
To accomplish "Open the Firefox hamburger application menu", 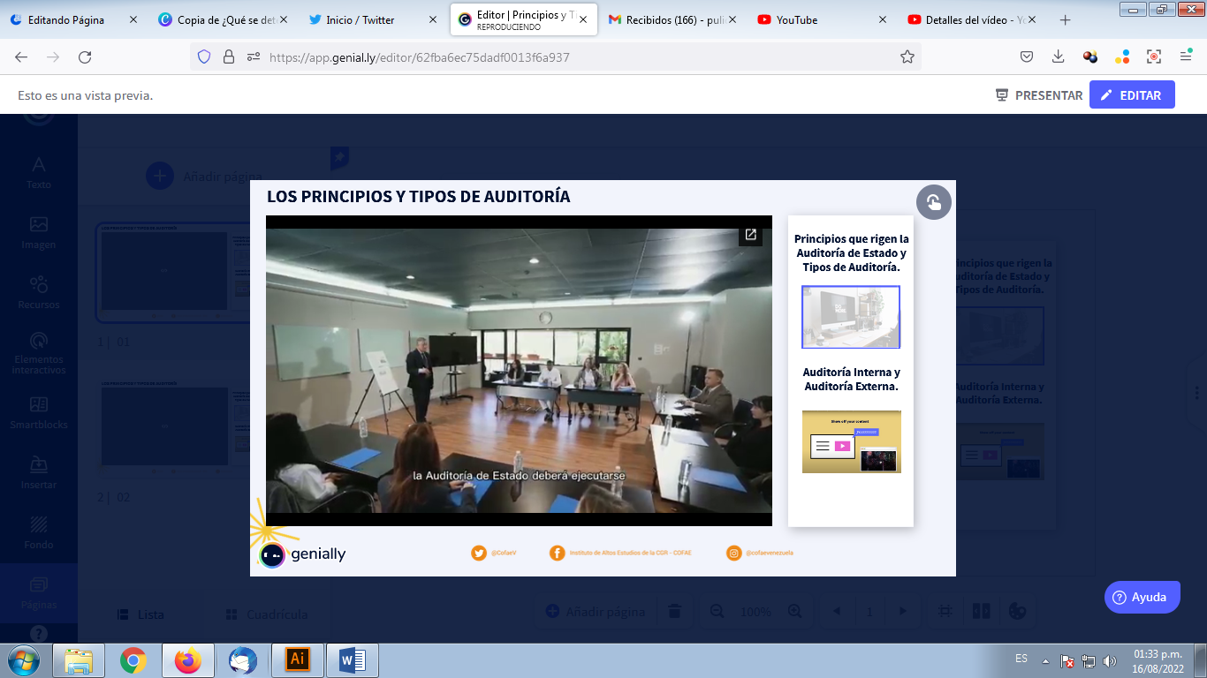I will click(1186, 56).
